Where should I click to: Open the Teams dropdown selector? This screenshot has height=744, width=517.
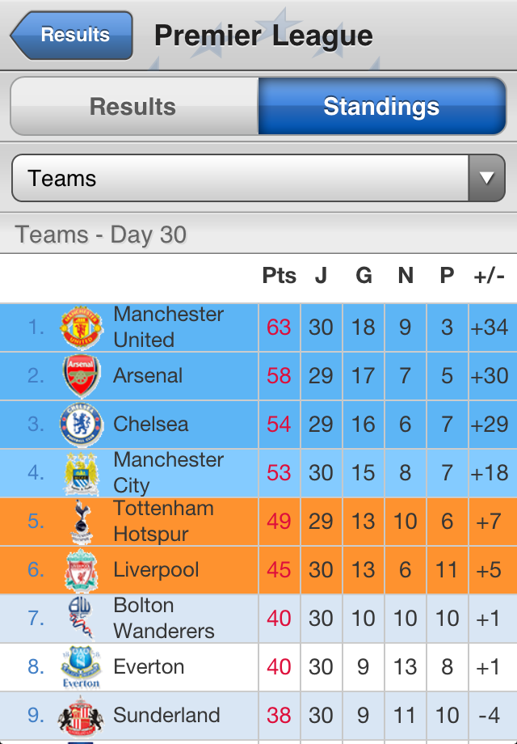(241, 179)
